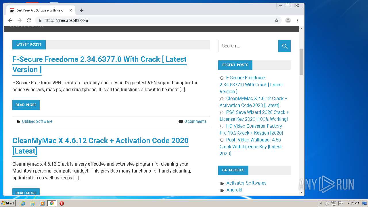
Task: Open the 3 comments link
Action: (x=195, y=121)
